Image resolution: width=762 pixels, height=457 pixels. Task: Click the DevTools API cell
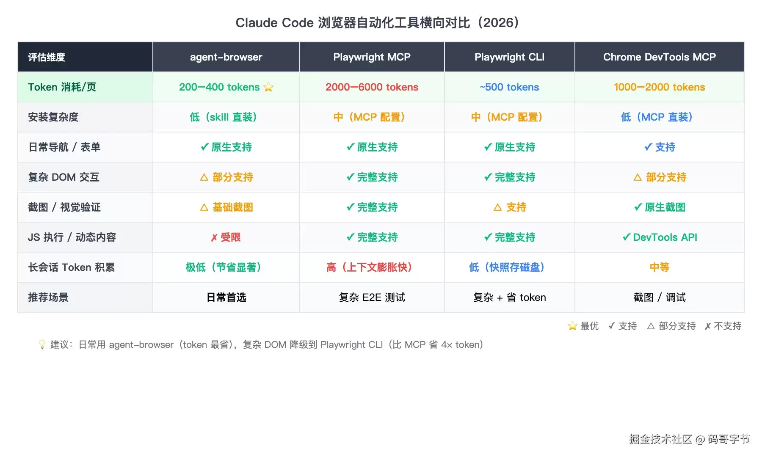[660, 237]
